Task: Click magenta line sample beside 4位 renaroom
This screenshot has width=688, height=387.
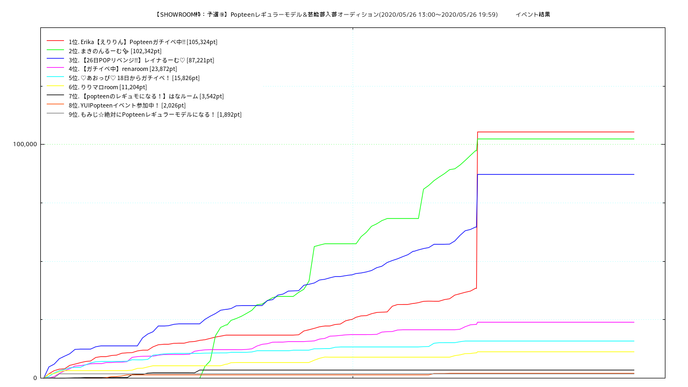Action: pyautogui.click(x=55, y=68)
